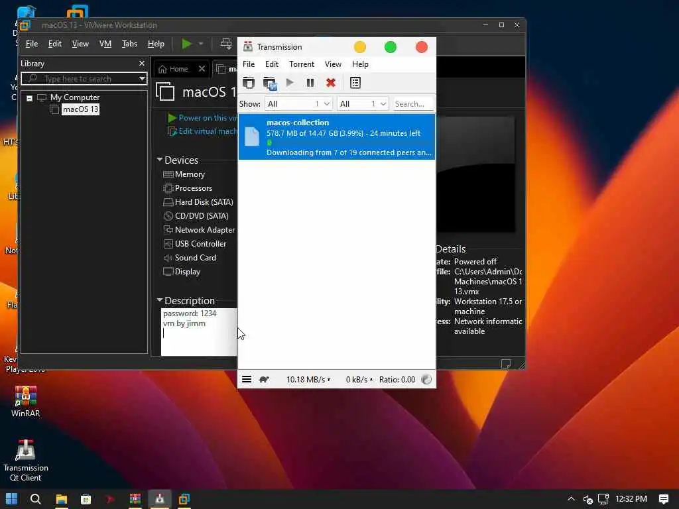Open Transmission View menu
Viewport: 679px width, 509px height.
coord(333,64)
